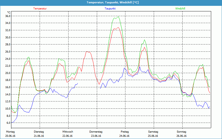Click the 16,0 y-axis value
This screenshot has width=222, height=139.
pos(8,87)
